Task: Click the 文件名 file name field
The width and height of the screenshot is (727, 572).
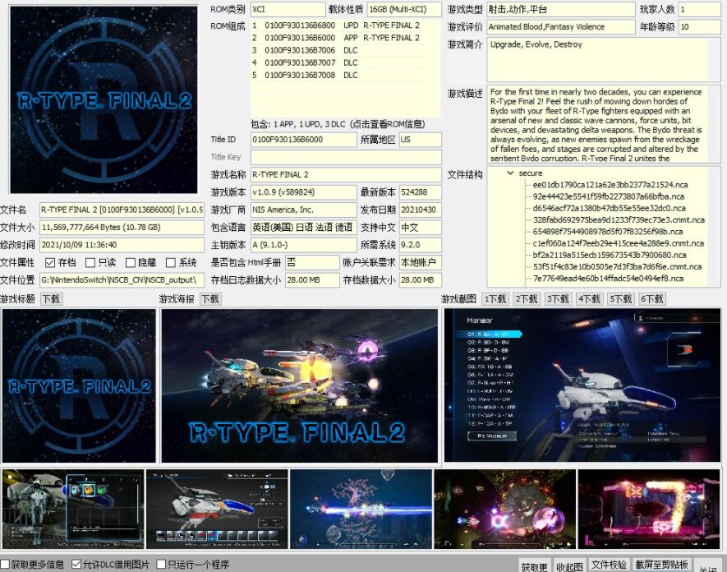Action: pos(122,210)
